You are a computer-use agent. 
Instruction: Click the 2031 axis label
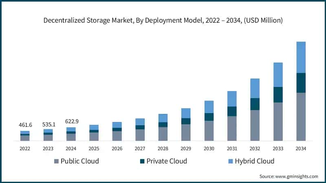click(x=232, y=148)
